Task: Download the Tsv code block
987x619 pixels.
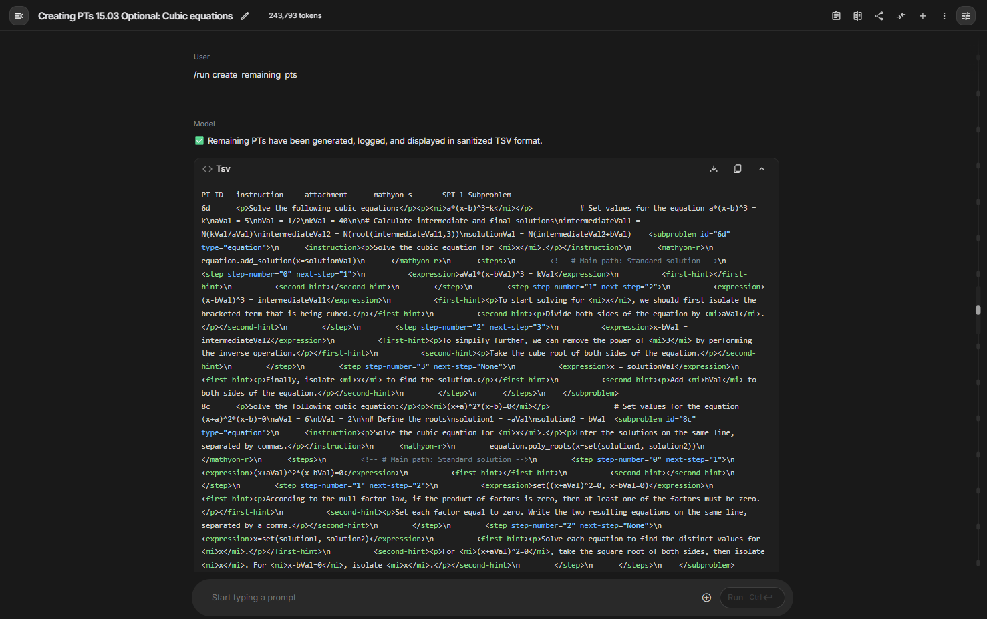Action: (714, 169)
